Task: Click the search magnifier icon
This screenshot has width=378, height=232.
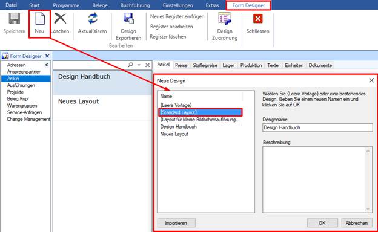Action: click(x=130, y=65)
